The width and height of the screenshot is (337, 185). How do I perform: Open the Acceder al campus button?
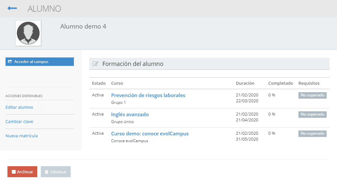pos(40,62)
